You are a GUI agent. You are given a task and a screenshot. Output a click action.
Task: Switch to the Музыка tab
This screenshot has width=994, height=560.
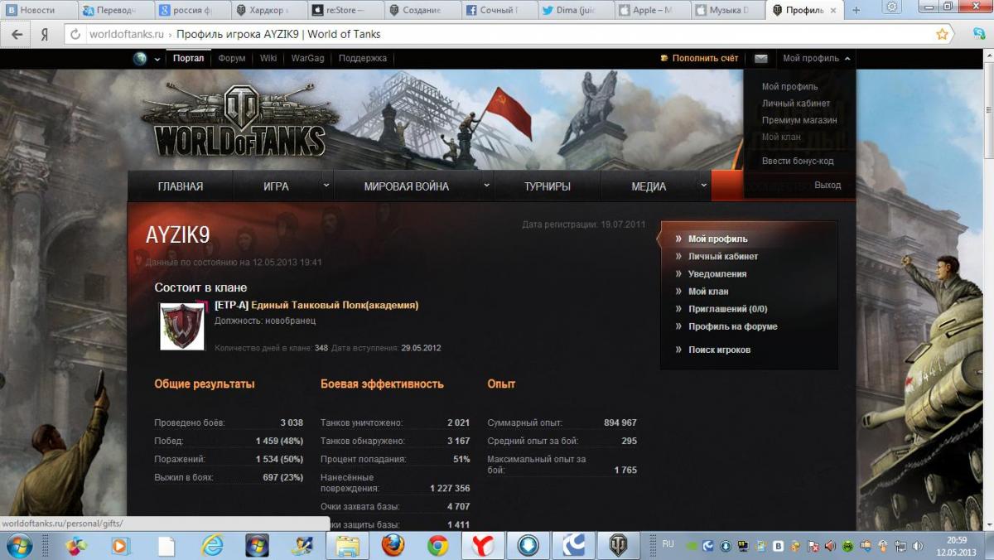[x=729, y=11]
